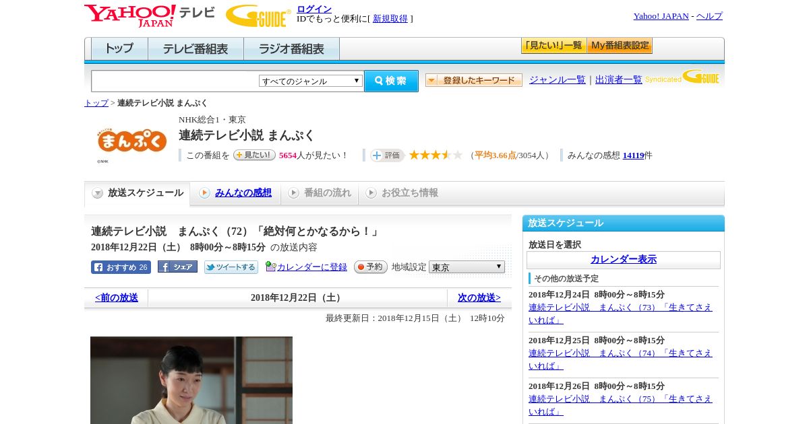Click the 放送スケジュール tab arrow icon
Viewport: 809px width, 424px height.
point(98,193)
